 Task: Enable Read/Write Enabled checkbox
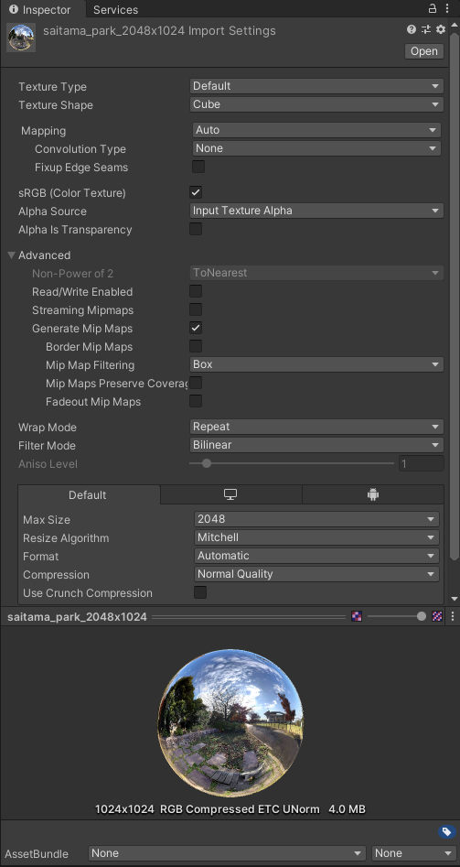[x=196, y=291]
